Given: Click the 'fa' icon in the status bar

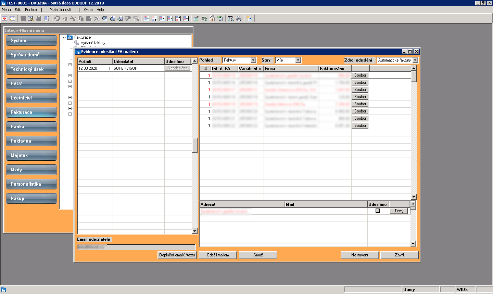Looking at the screenshot, I should [x=3, y=290].
